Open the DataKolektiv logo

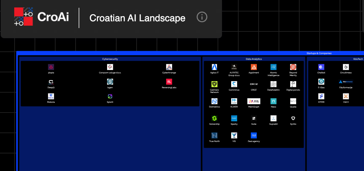(274, 84)
